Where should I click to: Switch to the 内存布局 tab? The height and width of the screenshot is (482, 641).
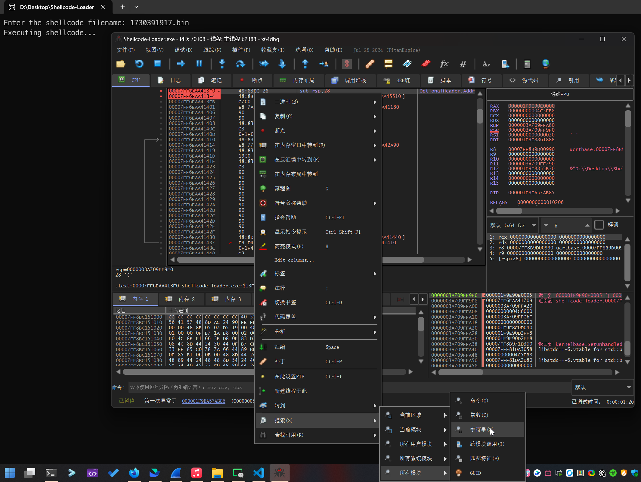(x=299, y=80)
